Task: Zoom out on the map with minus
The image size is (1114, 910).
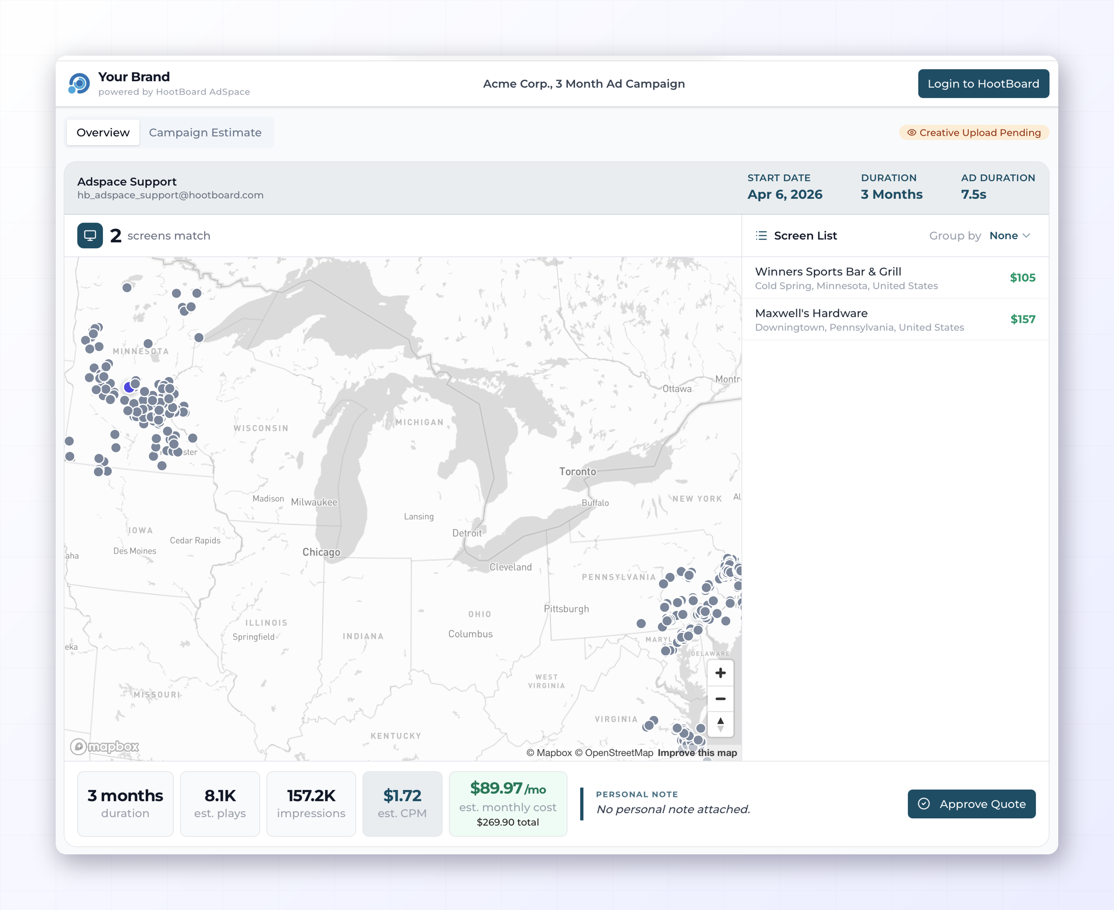Action: [x=721, y=699]
